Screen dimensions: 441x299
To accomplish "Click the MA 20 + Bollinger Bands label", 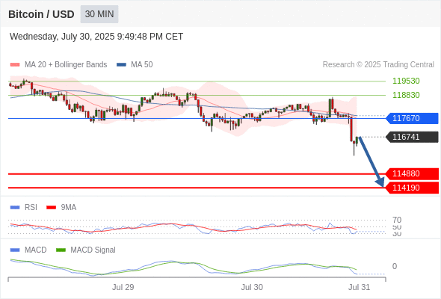I will click(x=66, y=65).
